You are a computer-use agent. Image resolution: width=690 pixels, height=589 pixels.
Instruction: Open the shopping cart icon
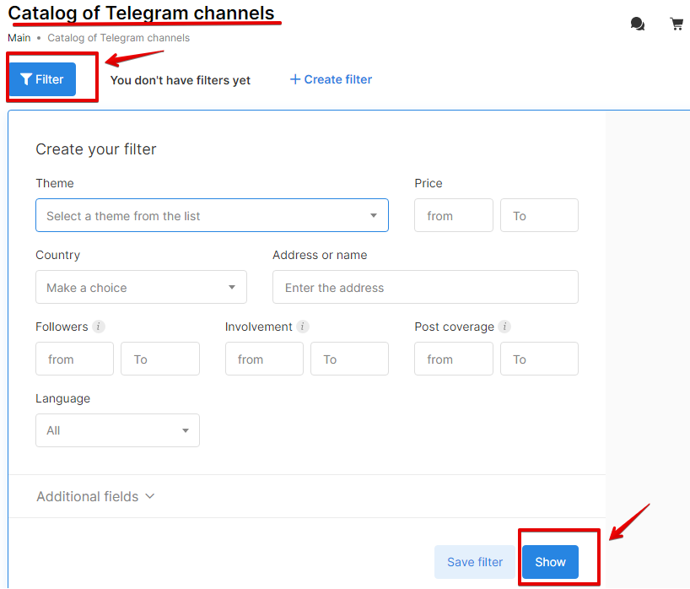point(677,24)
